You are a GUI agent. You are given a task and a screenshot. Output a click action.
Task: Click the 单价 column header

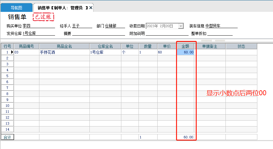tap(167, 47)
